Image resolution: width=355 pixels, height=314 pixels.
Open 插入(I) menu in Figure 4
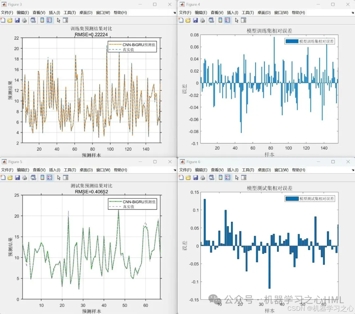point(232,13)
